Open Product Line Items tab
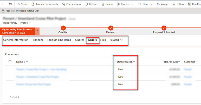 coord(59,40)
